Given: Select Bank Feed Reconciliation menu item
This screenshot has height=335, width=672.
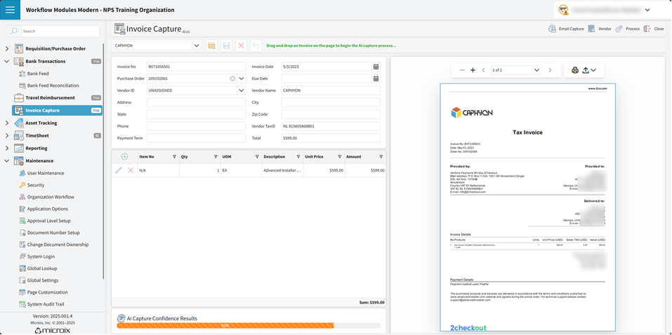Looking at the screenshot, I should click(53, 86).
